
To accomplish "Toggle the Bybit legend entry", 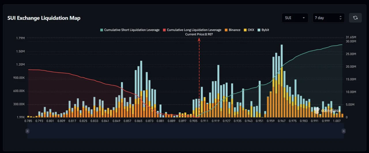I will point(263,30).
